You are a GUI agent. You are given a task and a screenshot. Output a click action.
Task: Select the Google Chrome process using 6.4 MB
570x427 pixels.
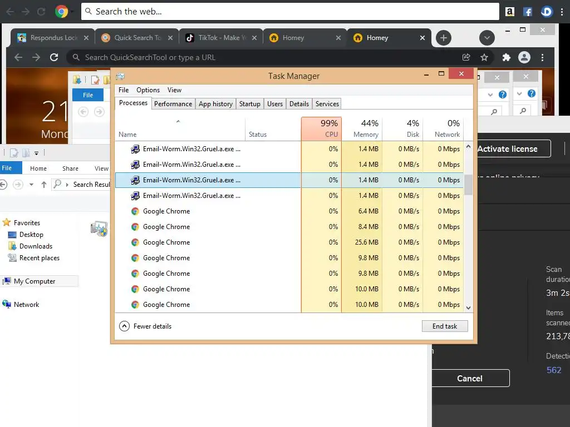coord(289,211)
